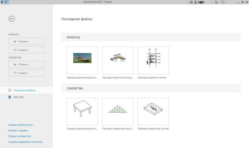
Task: Click Создать under ПРОЕКТЫ
Action: point(26,50)
